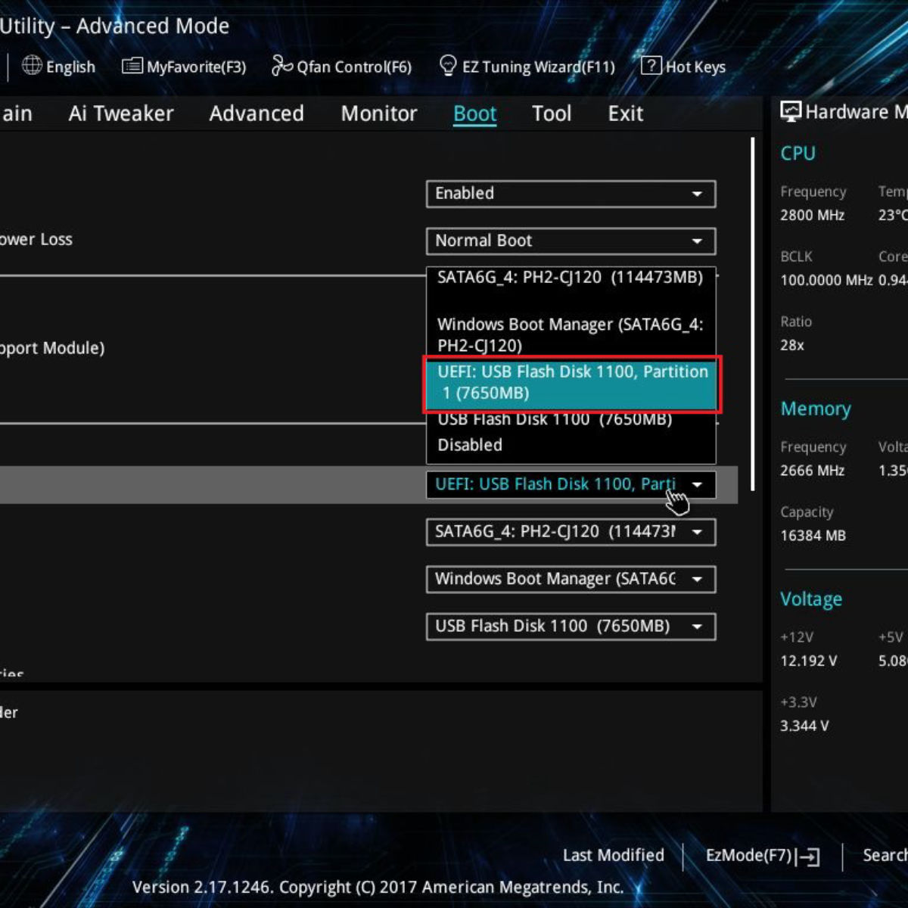Screen dimensions: 908x908
Task: Click the 16384 MB capacity value
Action: click(x=813, y=536)
